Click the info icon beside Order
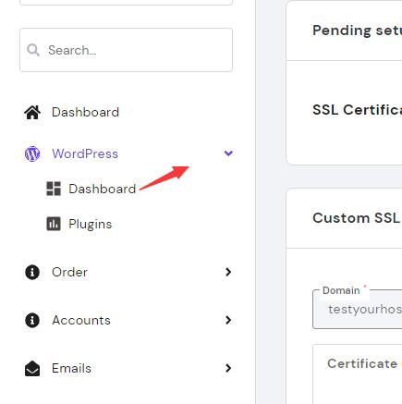 pyautogui.click(x=32, y=272)
